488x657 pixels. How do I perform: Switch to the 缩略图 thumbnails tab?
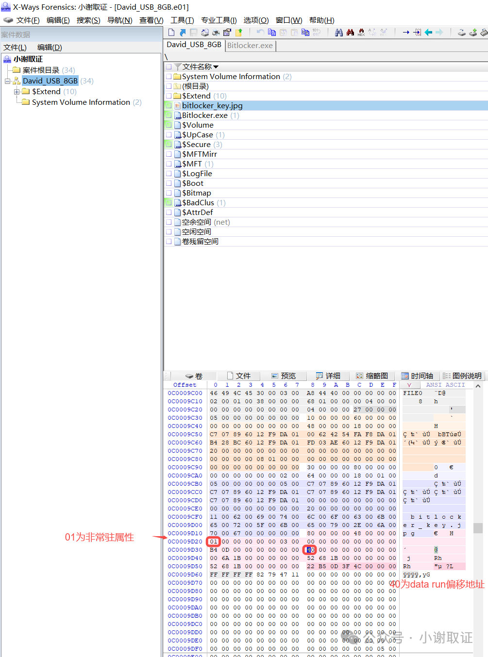[372, 376]
